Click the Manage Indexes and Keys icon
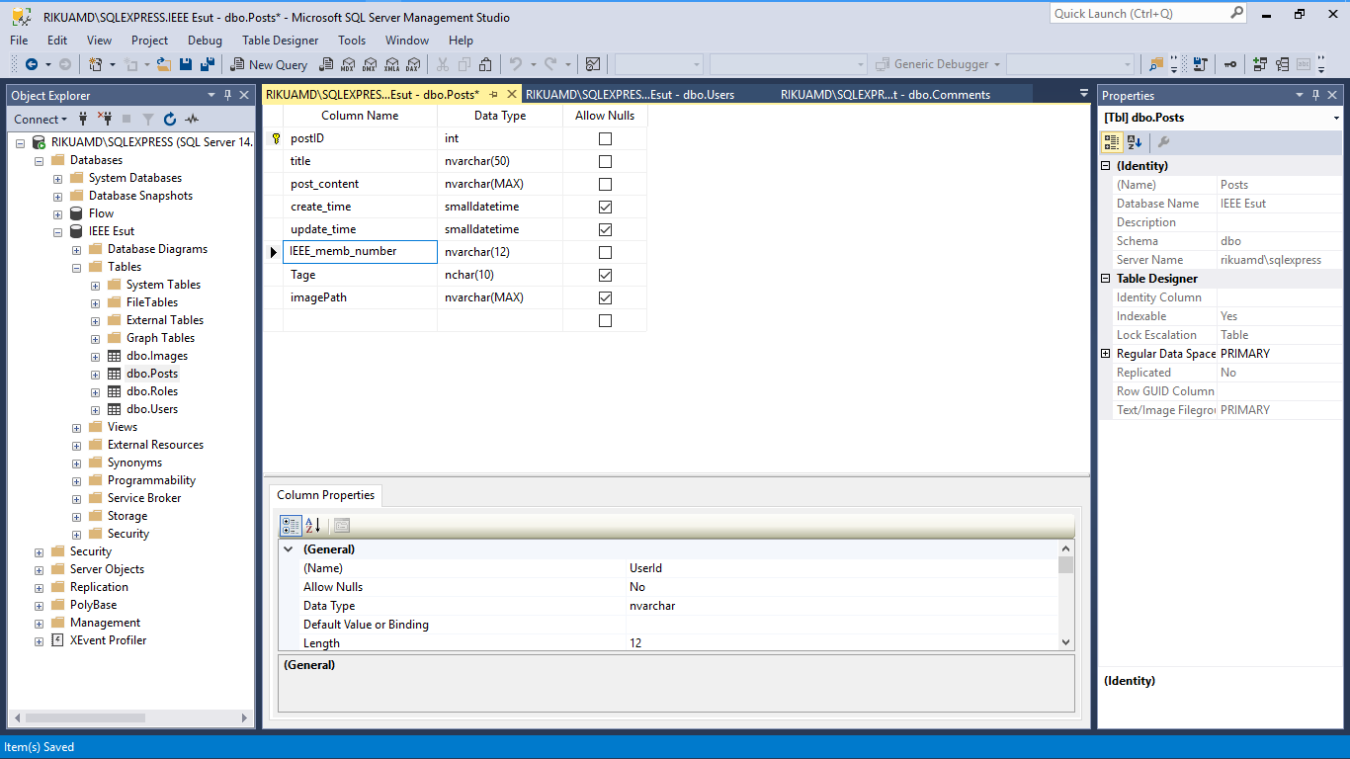 click(1282, 64)
